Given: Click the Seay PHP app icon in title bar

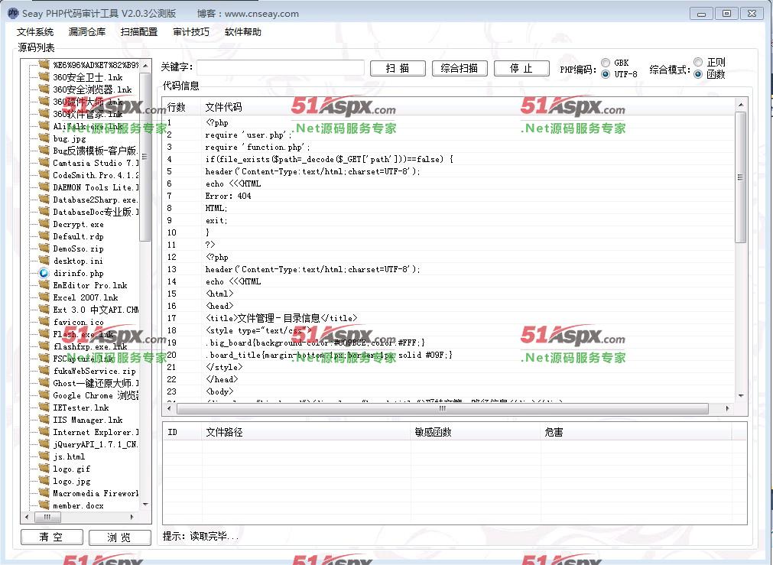Looking at the screenshot, I should tap(13, 13).
